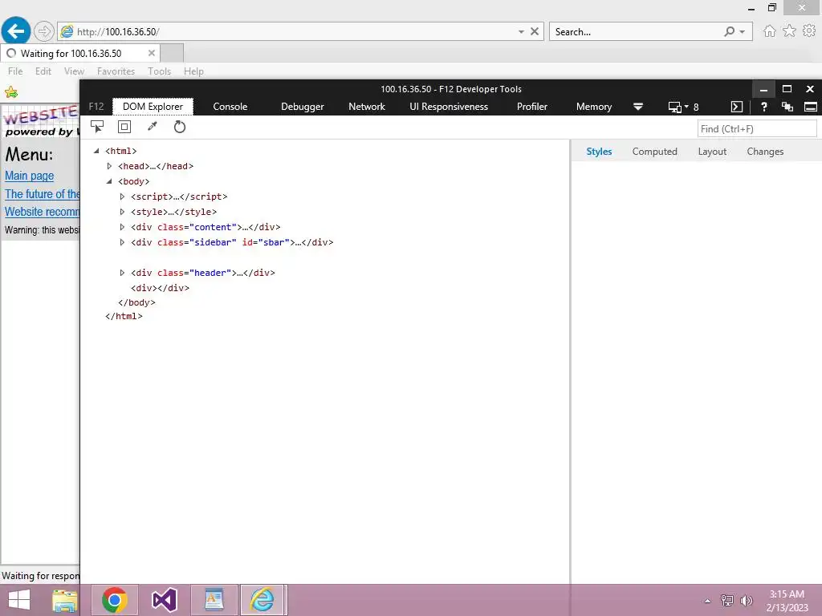Switch to the Console tab

[x=230, y=107]
